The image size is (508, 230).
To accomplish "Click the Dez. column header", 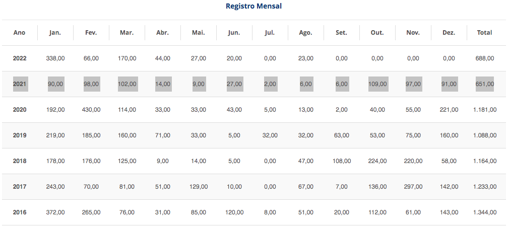I will (x=449, y=33).
